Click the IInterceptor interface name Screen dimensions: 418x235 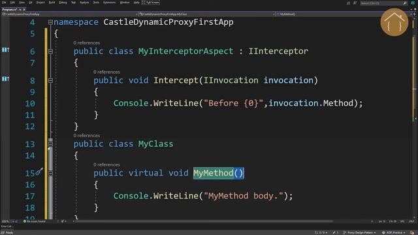pyautogui.click(x=278, y=51)
